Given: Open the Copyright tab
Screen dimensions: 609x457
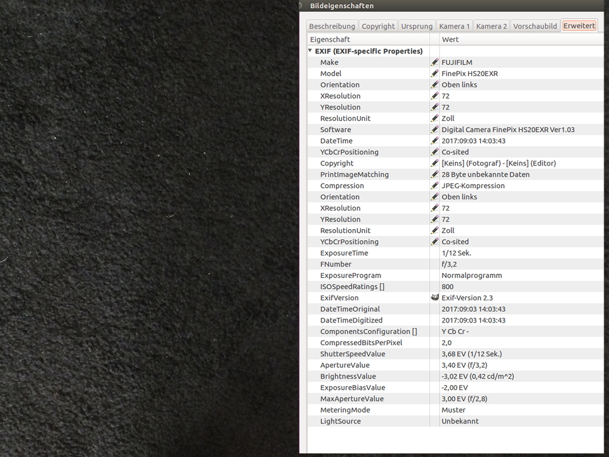Looking at the screenshot, I should coord(378,26).
